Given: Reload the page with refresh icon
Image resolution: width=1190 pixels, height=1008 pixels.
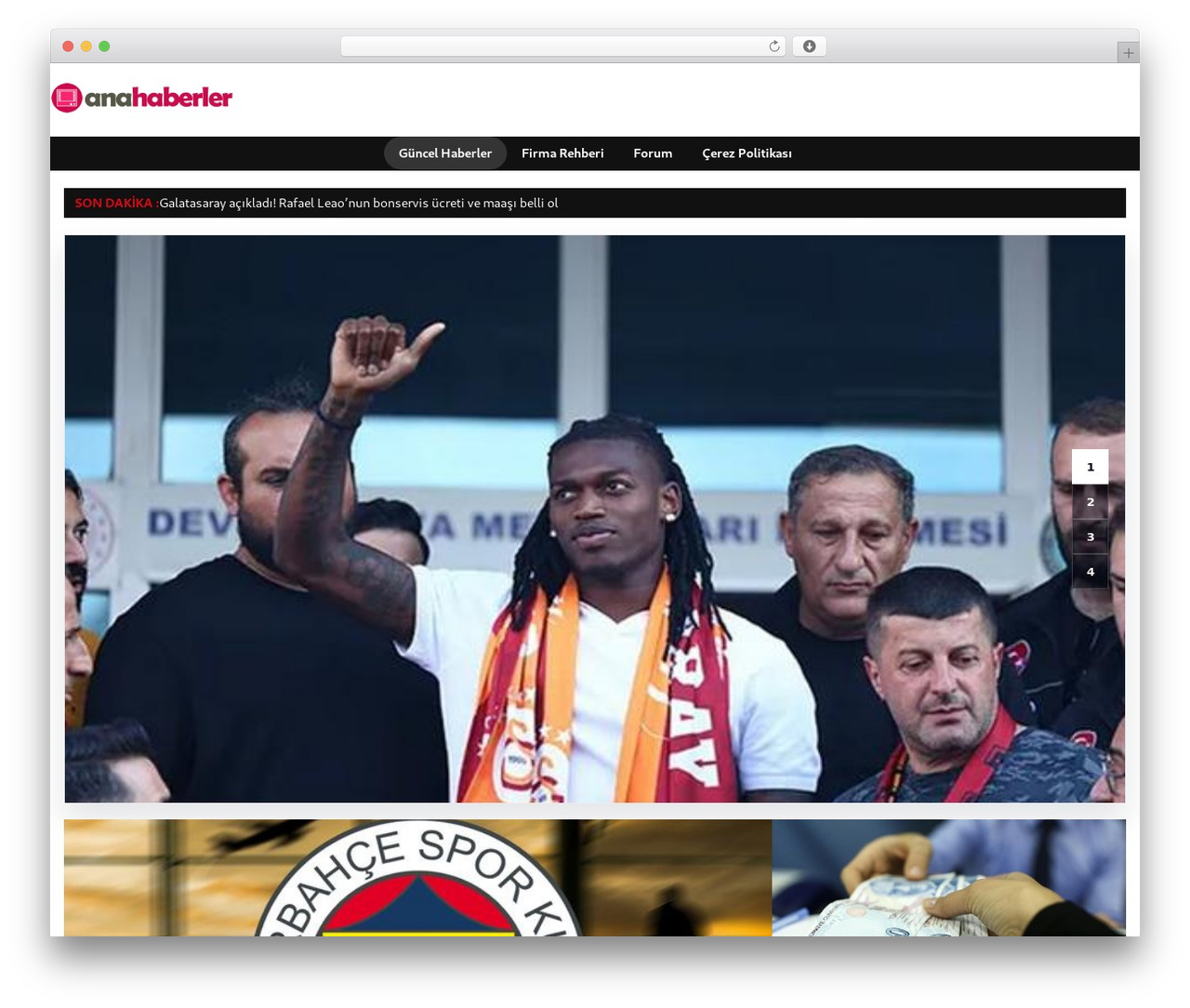Looking at the screenshot, I should (773, 46).
